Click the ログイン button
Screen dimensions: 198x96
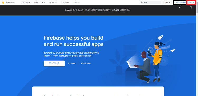[191, 2]
